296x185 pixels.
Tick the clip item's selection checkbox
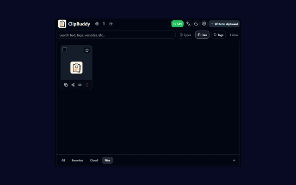(x=65, y=49)
